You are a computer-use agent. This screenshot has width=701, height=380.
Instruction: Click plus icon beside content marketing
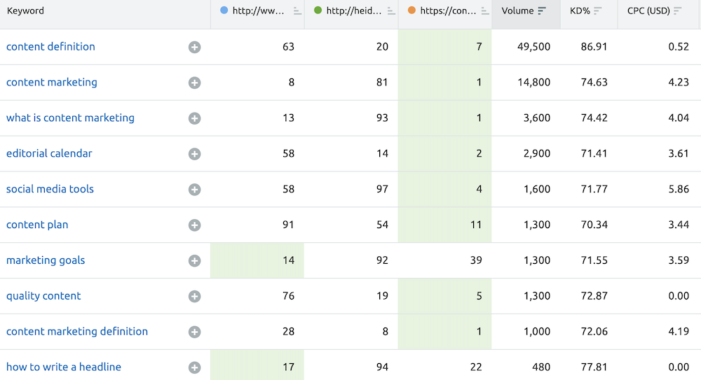tap(194, 83)
